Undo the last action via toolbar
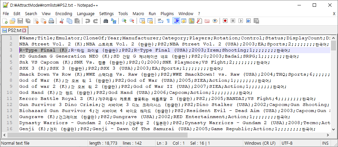This screenshot has width=338, height=147. [87, 21]
